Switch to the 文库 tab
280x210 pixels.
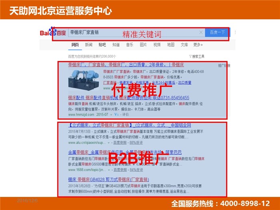[184, 45]
